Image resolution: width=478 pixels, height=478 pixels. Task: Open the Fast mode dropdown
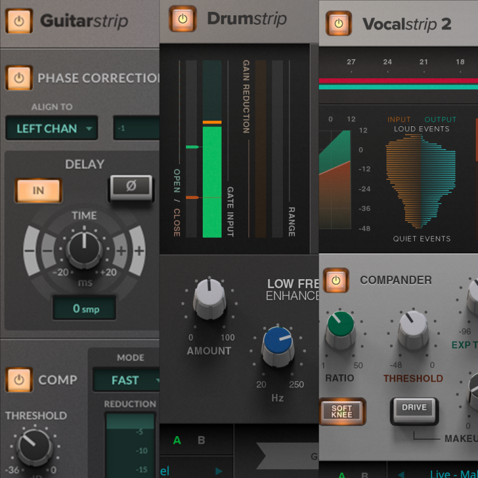pyautogui.click(x=126, y=380)
